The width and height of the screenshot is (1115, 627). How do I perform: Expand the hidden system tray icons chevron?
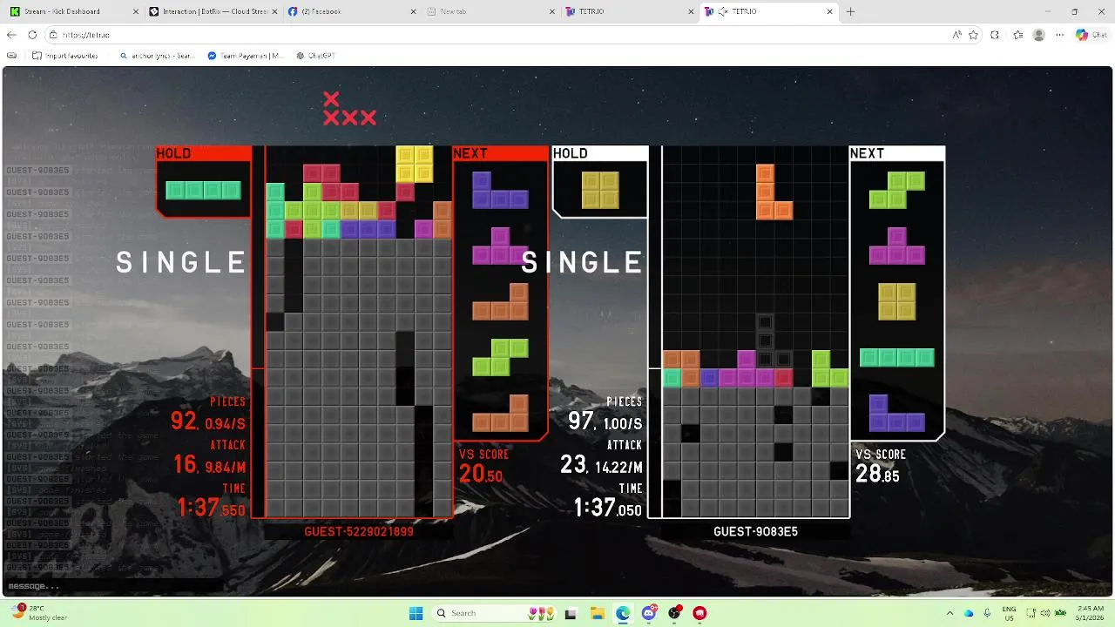coord(950,613)
